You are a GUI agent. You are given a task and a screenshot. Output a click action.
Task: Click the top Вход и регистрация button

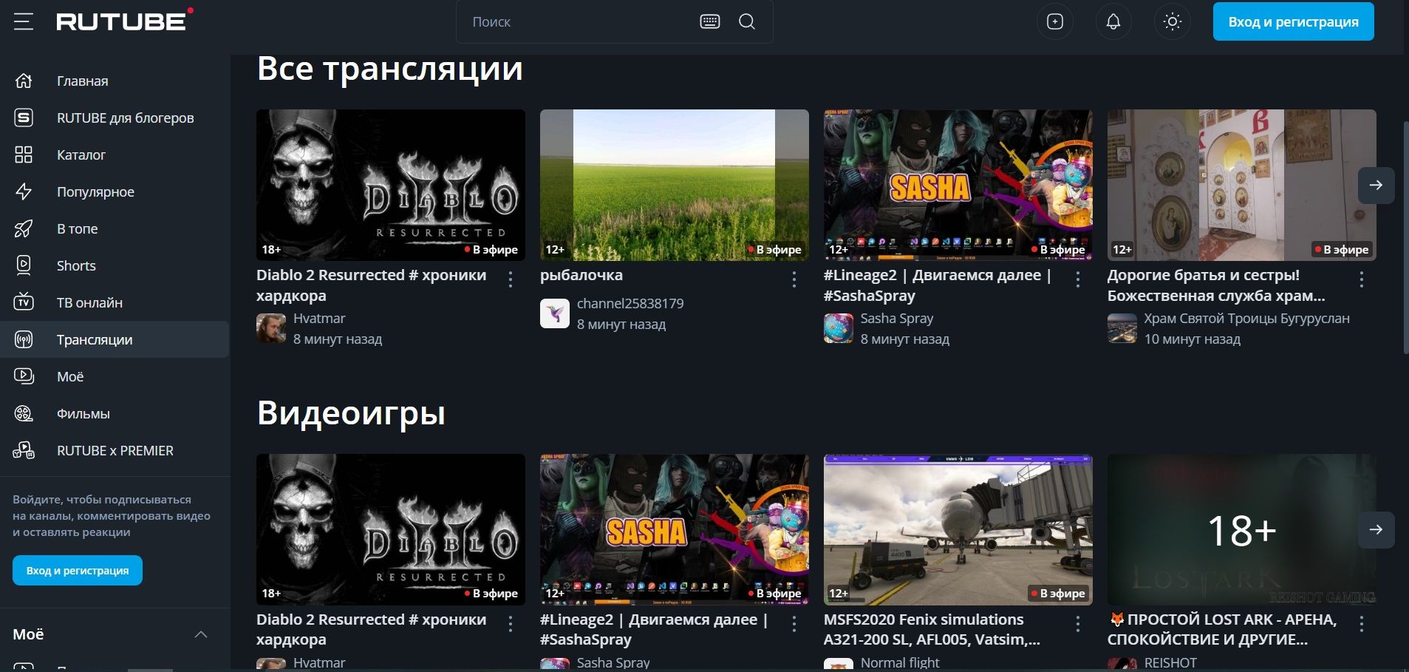pos(1293,21)
